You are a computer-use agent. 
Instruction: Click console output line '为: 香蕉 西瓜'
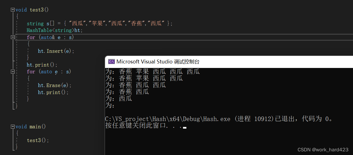(x=127, y=92)
